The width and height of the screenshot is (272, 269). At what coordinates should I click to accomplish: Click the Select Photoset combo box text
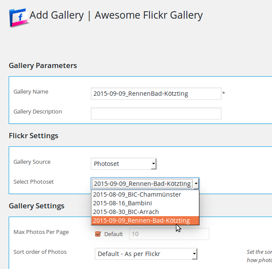[x=142, y=184]
